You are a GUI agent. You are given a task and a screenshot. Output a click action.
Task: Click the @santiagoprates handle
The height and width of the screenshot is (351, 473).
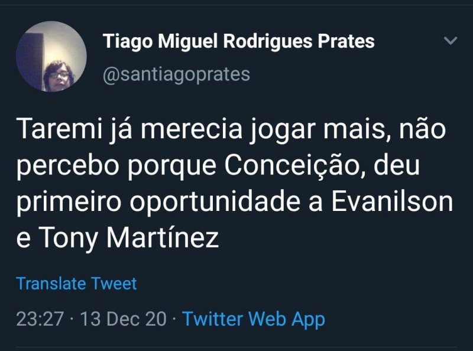176,74
